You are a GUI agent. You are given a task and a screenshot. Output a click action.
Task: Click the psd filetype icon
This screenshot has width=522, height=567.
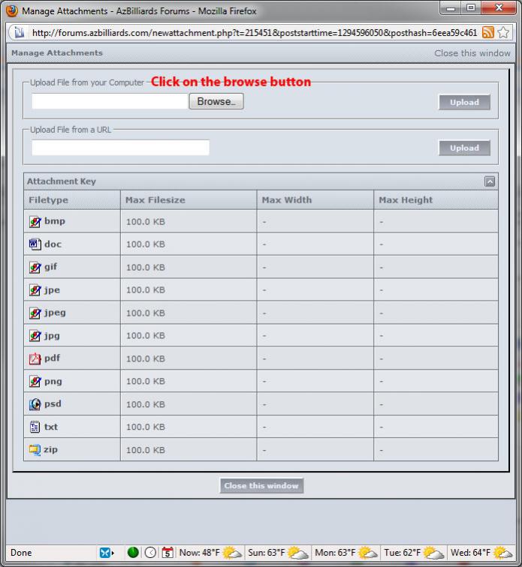click(x=35, y=404)
